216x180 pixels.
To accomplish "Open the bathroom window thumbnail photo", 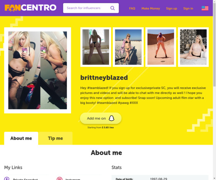I will [x=96, y=47].
